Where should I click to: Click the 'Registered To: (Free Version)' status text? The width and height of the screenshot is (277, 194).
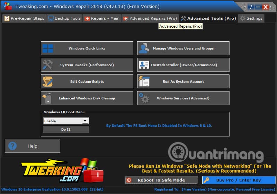click(x=215, y=189)
